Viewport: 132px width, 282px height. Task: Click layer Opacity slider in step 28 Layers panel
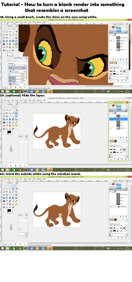tap(119, 32)
